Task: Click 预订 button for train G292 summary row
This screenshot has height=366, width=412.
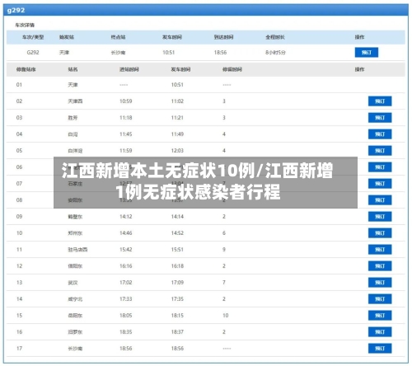Action: [366, 52]
